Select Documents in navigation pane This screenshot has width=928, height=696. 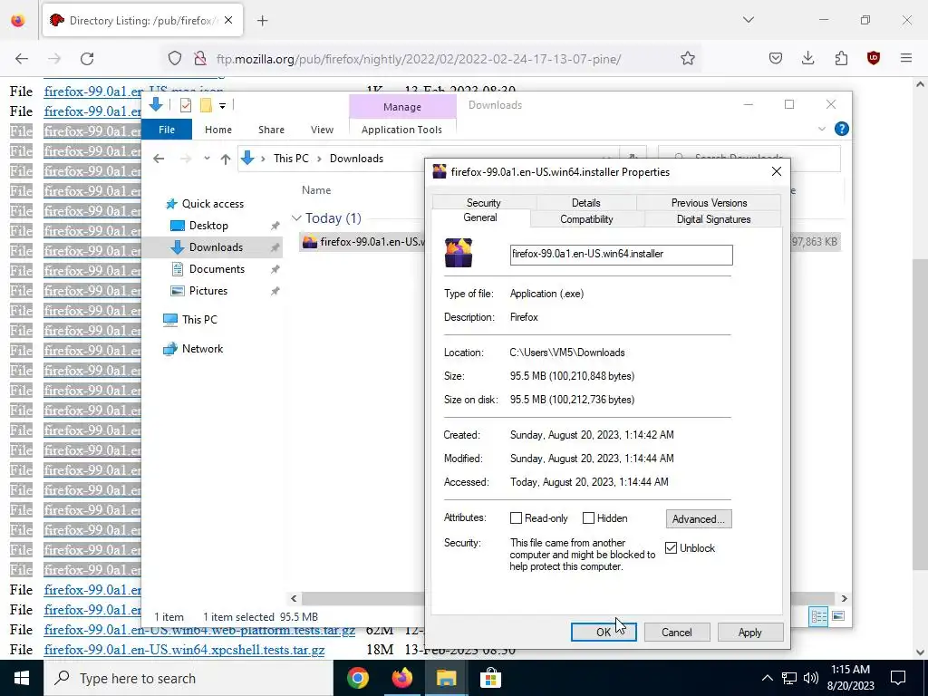pos(217,269)
